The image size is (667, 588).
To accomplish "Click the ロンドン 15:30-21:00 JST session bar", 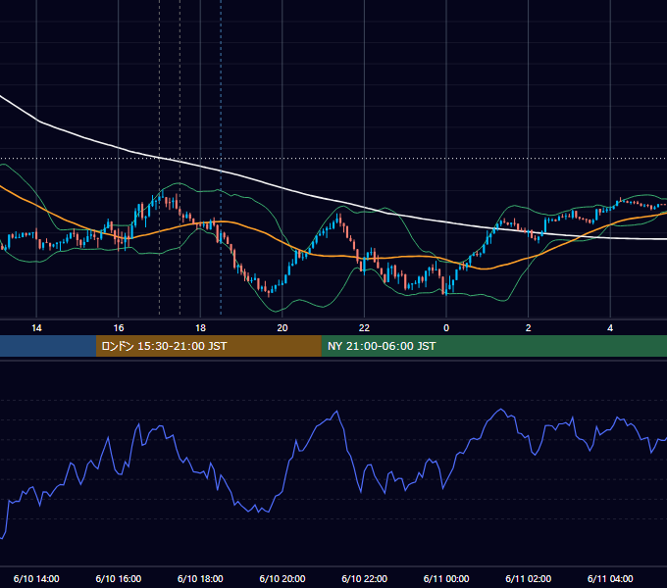I will click(208, 346).
